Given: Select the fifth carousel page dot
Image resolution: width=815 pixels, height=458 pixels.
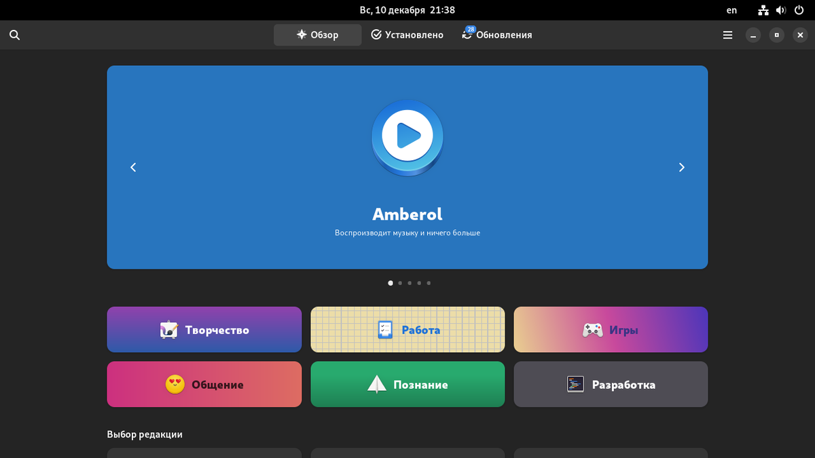Looking at the screenshot, I should [429, 283].
